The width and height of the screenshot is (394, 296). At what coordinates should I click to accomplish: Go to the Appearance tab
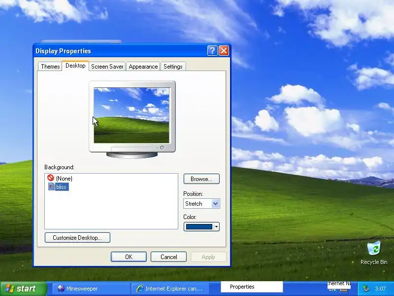tap(143, 67)
